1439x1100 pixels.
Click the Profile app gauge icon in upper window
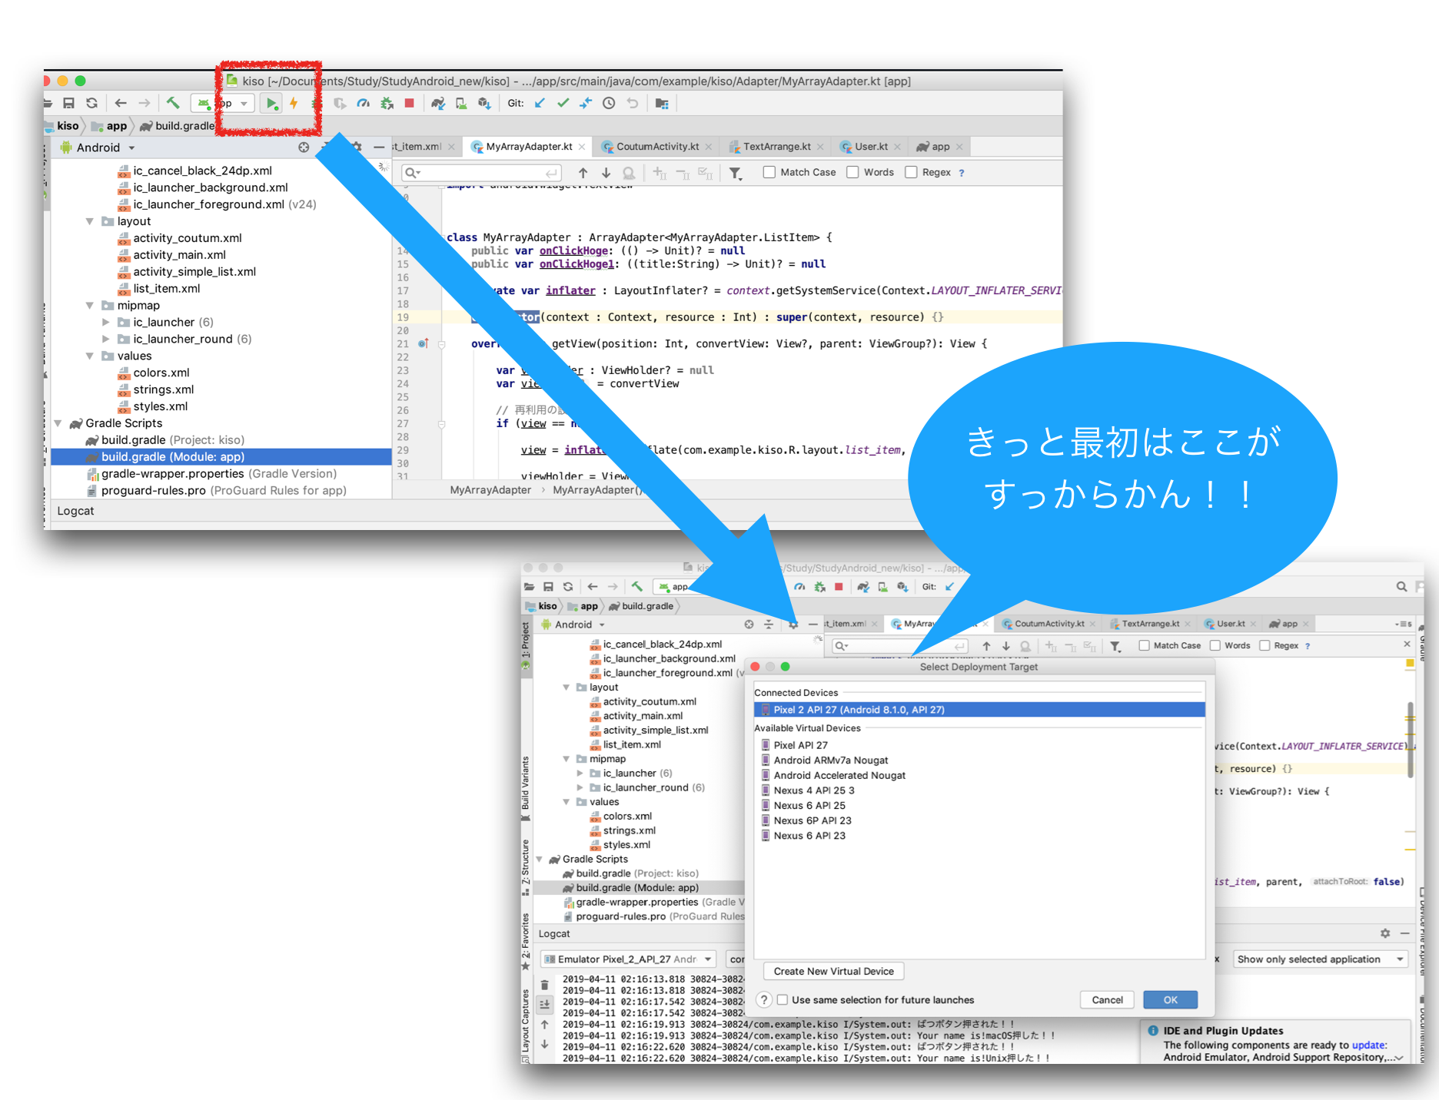pyautogui.click(x=363, y=103)
